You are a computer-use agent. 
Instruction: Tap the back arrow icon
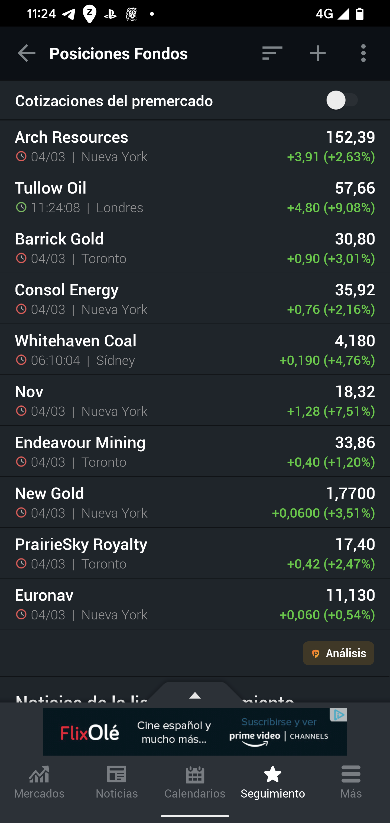pyautogui.click(x=27, y=53)
